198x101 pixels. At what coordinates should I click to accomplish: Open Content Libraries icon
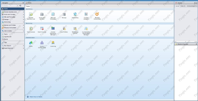pos(86,14)
